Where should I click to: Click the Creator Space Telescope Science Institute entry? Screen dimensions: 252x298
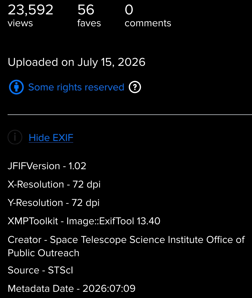pyautogui.click(x=126, y=246)
